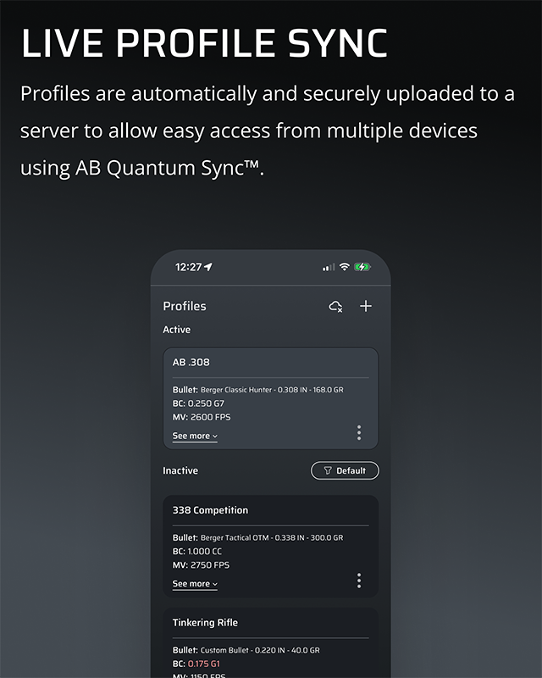This screenshot has width=542, height=678.
Task: Tap the funnel icon in the Default button
Action: [x=328, y=470]
